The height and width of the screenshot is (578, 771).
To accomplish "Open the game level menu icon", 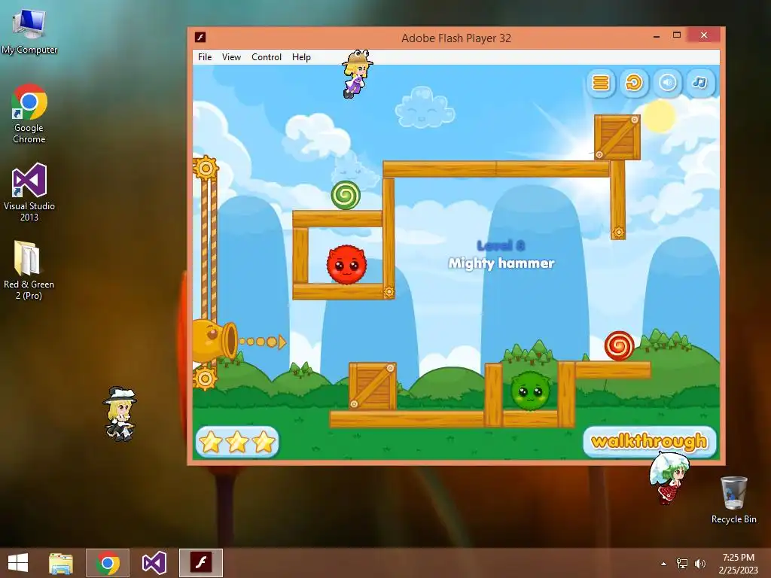I will (601, 83).
